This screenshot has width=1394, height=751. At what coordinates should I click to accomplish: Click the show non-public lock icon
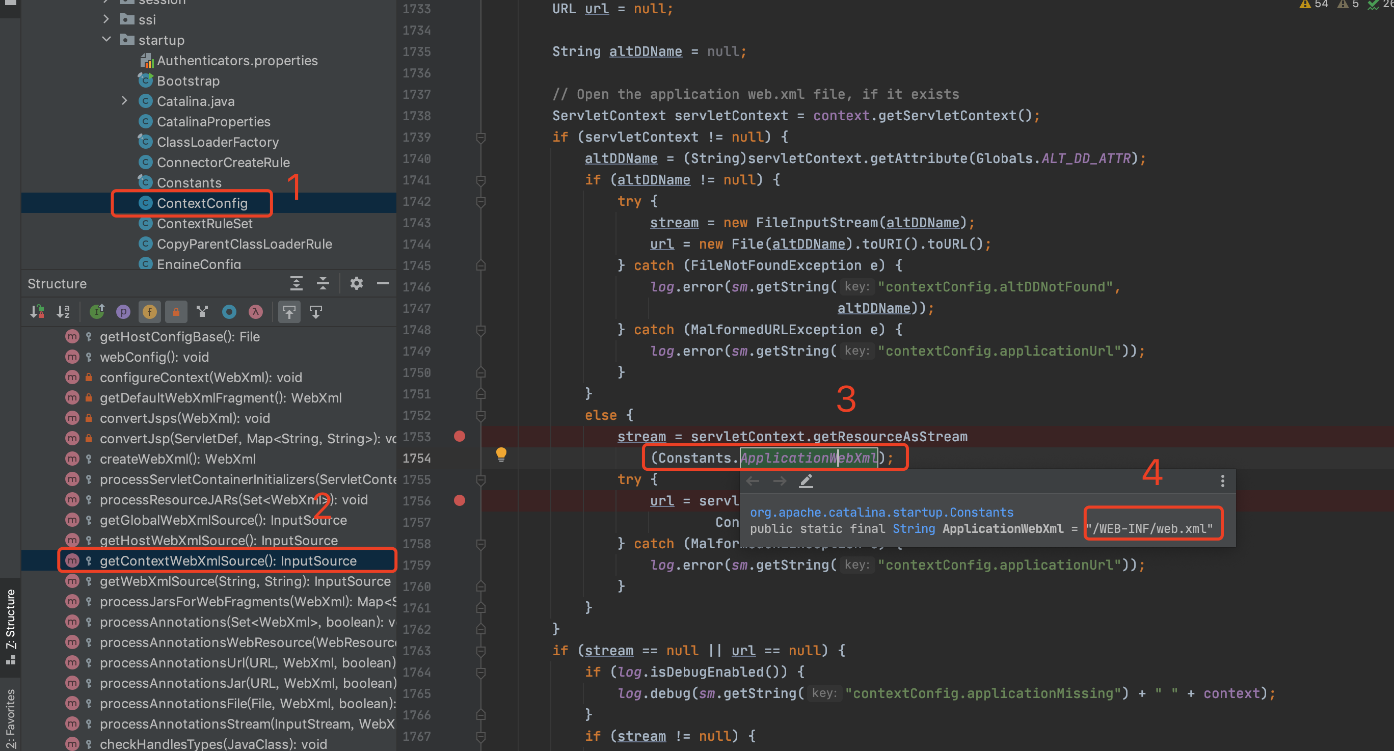click(176, 312)
